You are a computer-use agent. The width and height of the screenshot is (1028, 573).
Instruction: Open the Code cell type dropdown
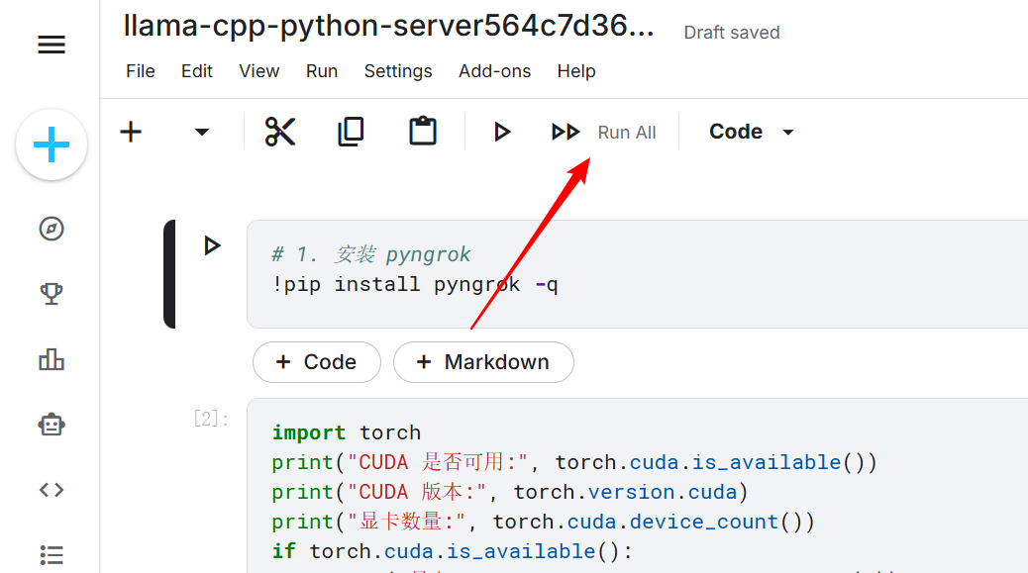[x=752, y=132]
